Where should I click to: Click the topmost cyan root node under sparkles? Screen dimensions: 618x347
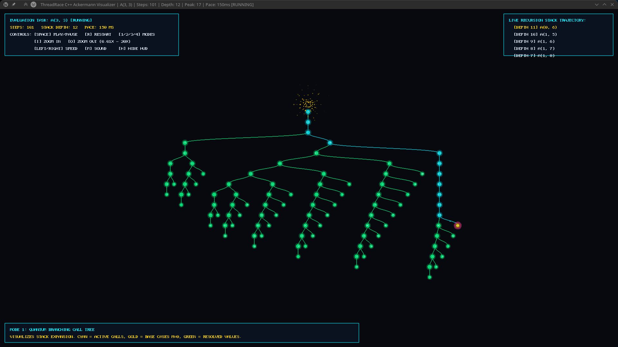[308, 112]
